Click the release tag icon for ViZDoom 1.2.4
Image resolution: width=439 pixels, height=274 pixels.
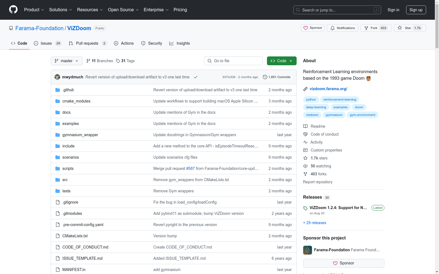click(305, 208)
